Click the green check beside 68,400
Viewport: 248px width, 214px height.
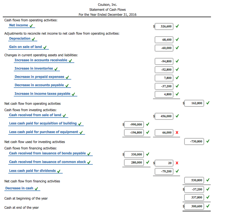pyautogui.click(x=177, y=39)
